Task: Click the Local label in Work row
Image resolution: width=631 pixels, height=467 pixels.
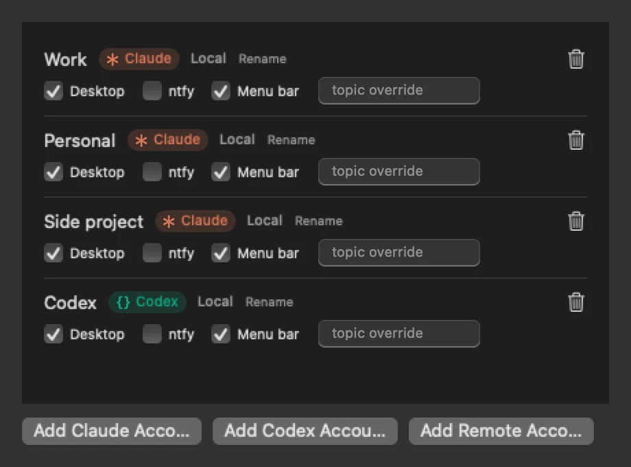Action: pyautogui.click(x=209, y=58)
